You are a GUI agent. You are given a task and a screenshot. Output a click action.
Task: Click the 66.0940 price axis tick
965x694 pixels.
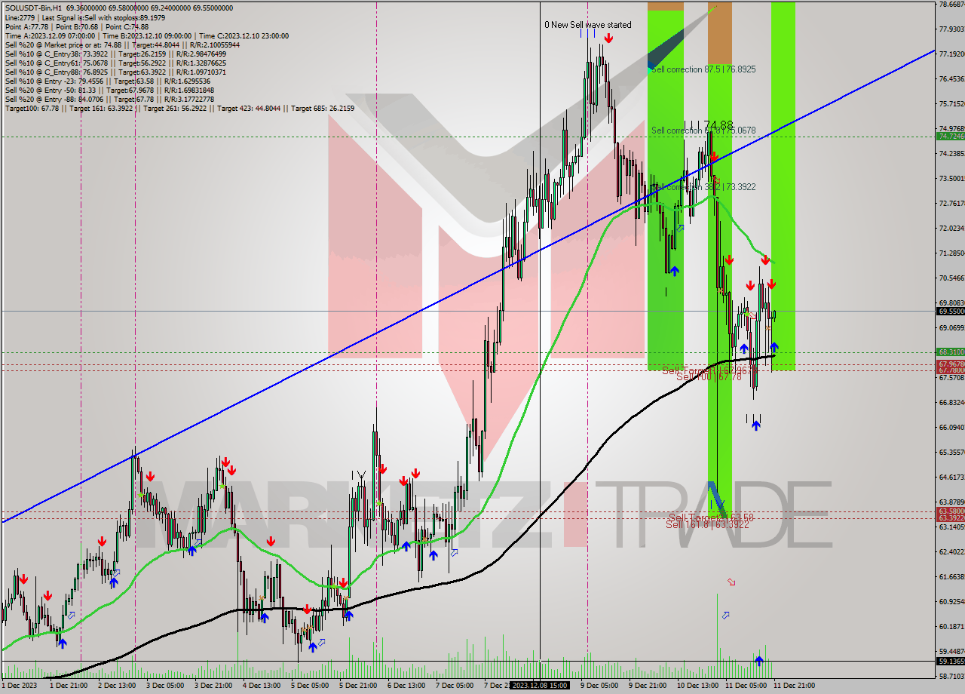click(x=951, y=427)
